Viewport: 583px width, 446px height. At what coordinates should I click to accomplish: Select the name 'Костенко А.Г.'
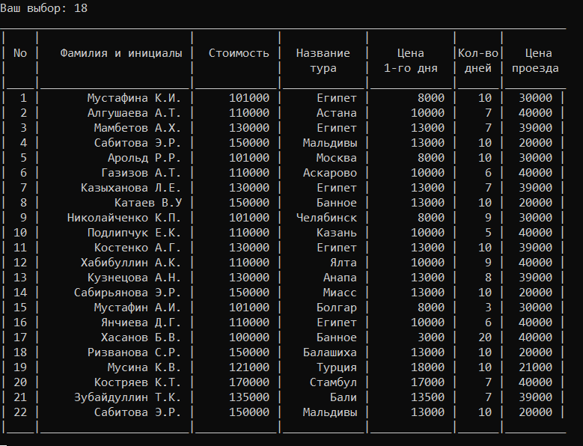[137, 248]
